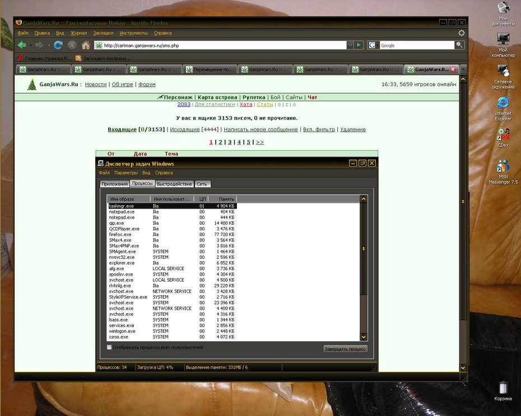Viewport: 521px width, 416px height.
Task: Open the Новости link on GanjaWars
Action: 96,84
